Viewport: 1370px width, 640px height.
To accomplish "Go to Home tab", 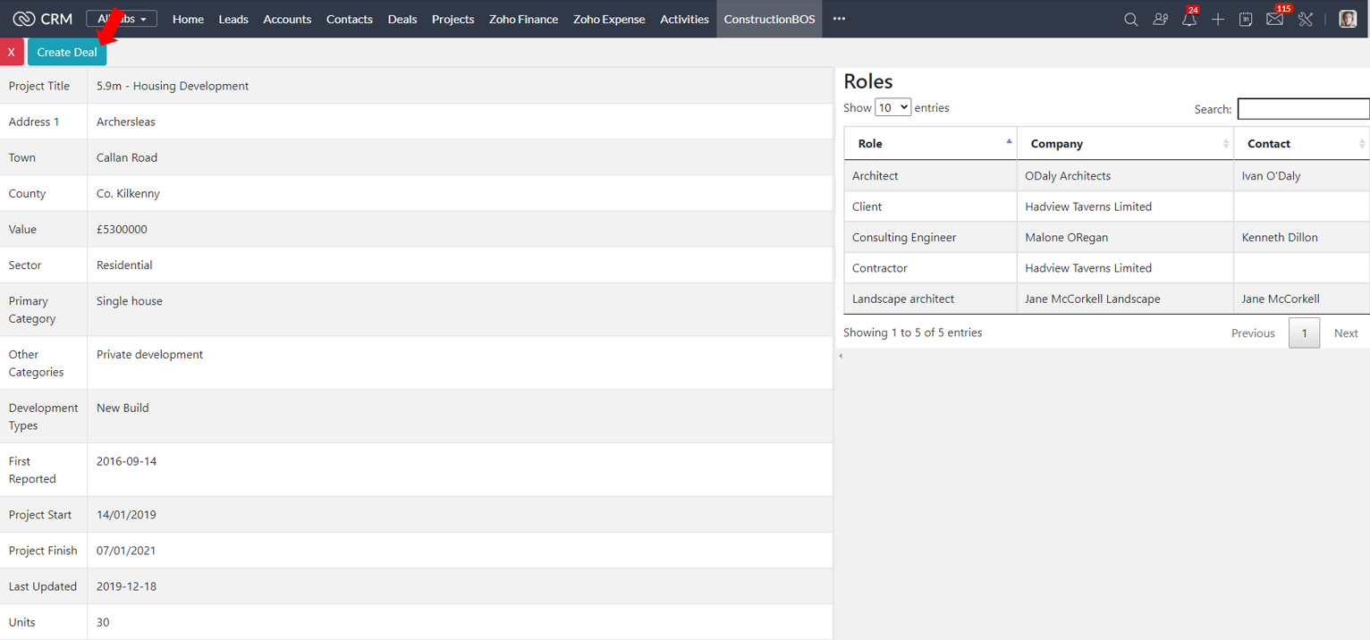I will click(188, 19).
